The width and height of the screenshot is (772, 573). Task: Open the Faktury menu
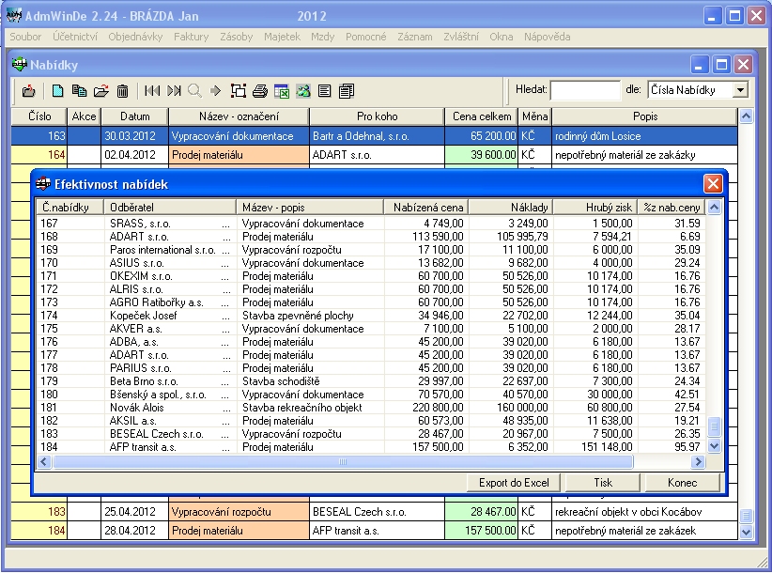pyautogui.click(x=191, y=37)
